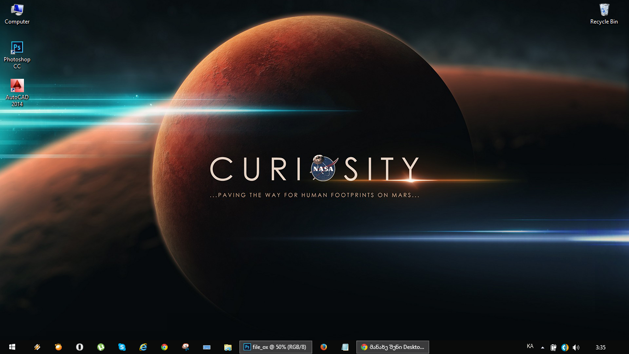The image size is (629, 354).
Task: Switch to the Chrome Desktop window
Action: coord(393,347)
